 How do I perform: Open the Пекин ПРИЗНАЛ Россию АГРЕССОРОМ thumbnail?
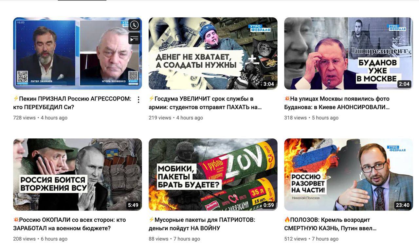[78, 53]
